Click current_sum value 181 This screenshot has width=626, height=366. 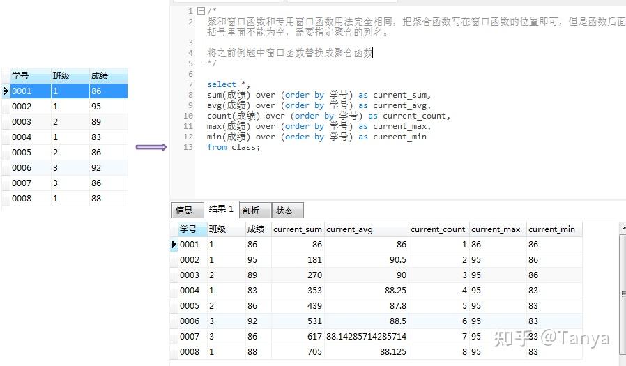pyautogui.click(x=314, y=260)
